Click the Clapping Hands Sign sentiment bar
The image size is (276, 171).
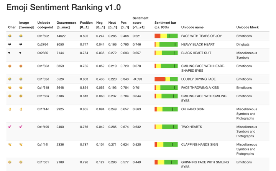click(x=166, y=144)
